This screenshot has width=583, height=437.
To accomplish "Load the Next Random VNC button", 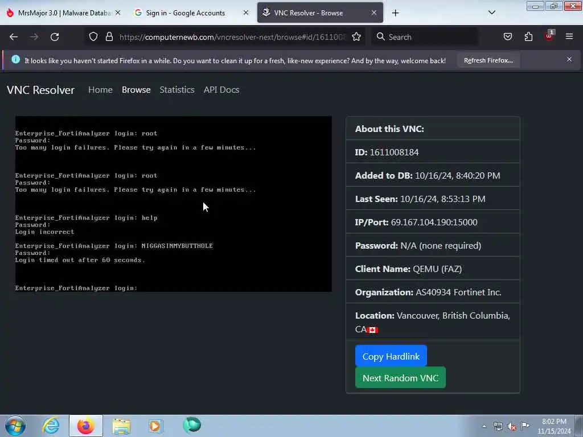I will pyautogui.click(x=400, y=378).
